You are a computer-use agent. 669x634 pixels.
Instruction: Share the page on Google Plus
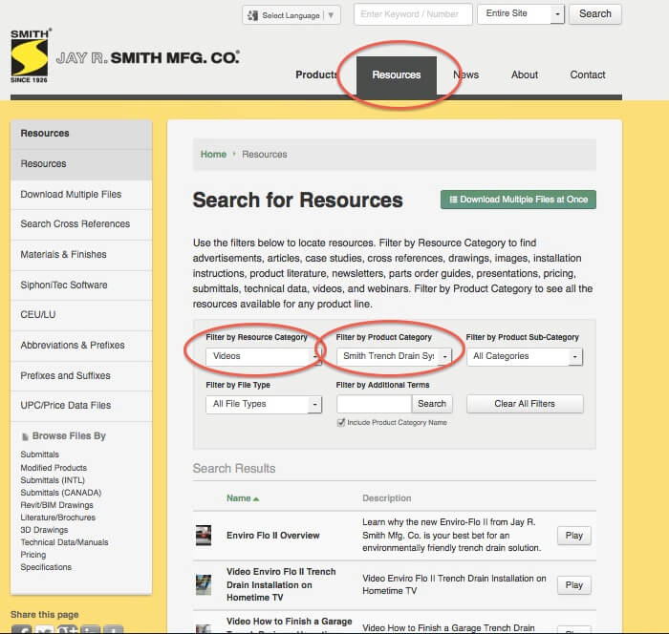pyautogui.click(x=68, y=630)
